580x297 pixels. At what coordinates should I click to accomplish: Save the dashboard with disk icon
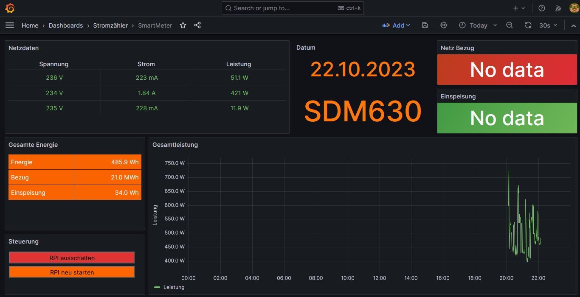[425, 25]
